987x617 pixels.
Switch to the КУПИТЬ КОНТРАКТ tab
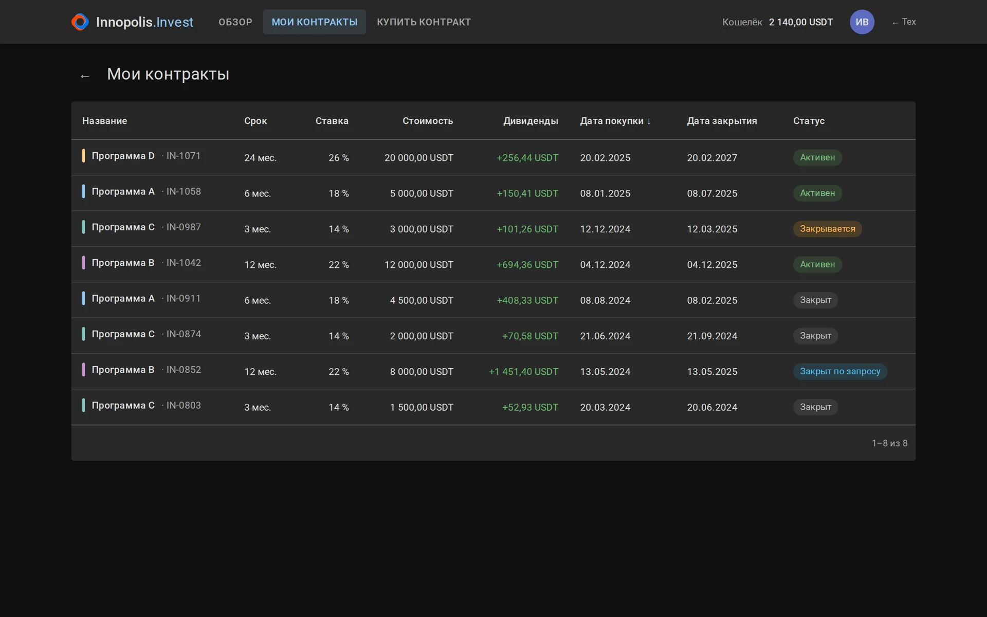[x=424, y=22]
